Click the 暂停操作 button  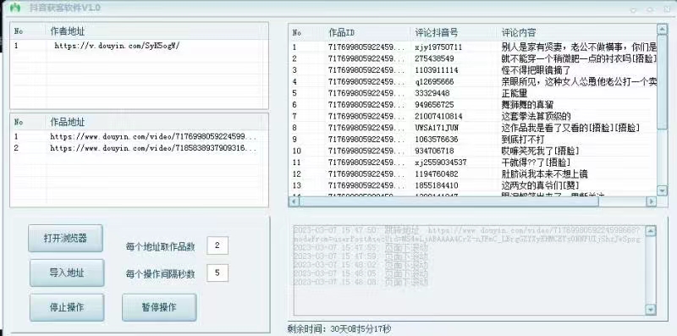[x=159, y=307]
